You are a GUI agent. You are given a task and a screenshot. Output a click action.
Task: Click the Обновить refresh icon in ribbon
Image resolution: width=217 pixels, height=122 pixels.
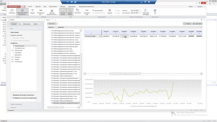[12, 11]
